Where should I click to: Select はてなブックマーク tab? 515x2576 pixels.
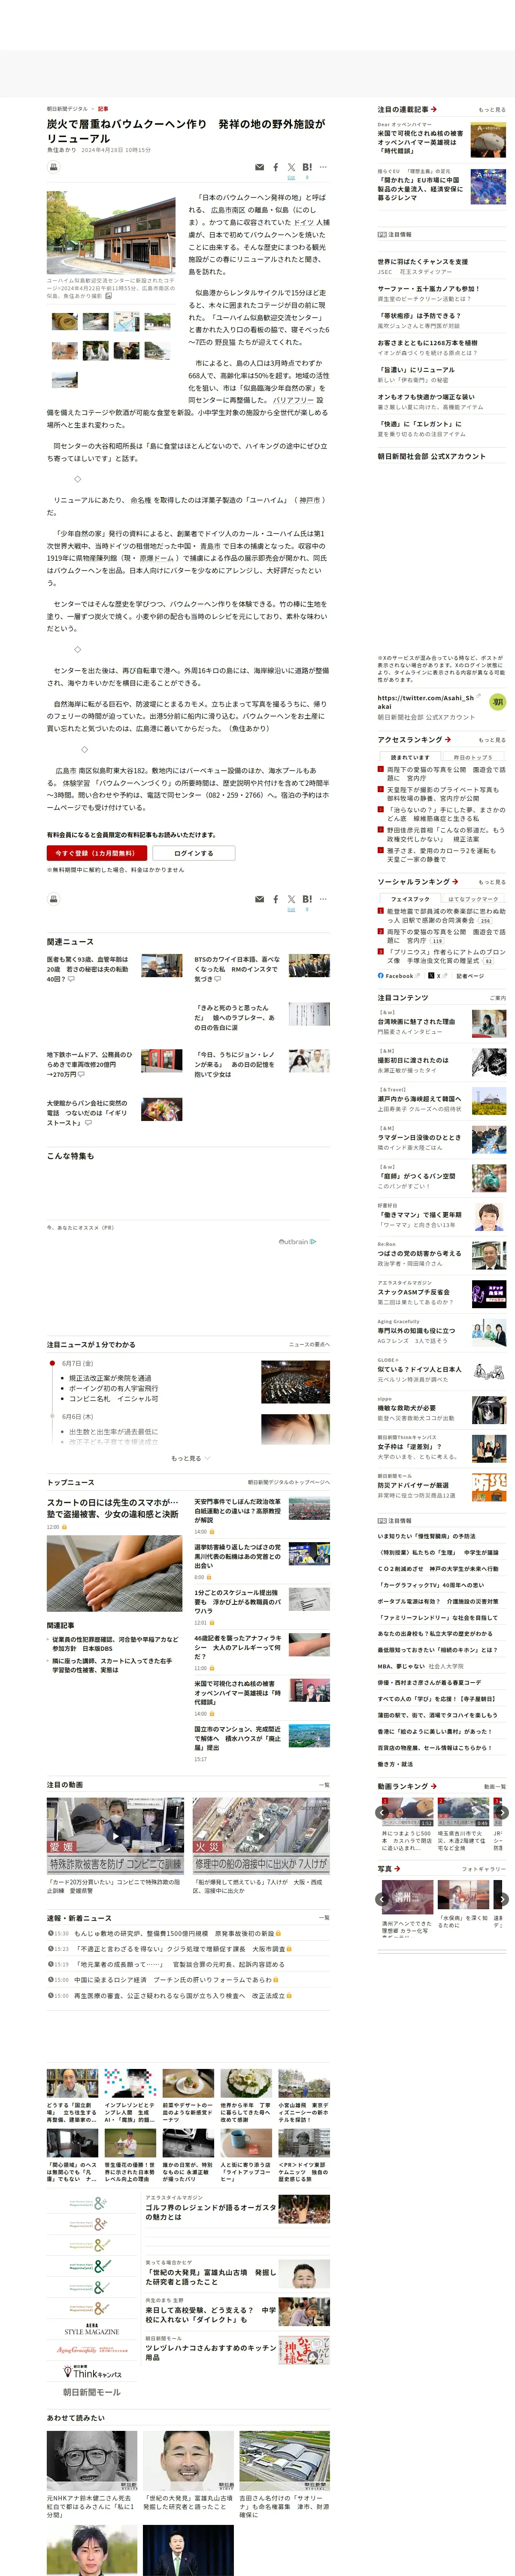click(x=474, y=899)
